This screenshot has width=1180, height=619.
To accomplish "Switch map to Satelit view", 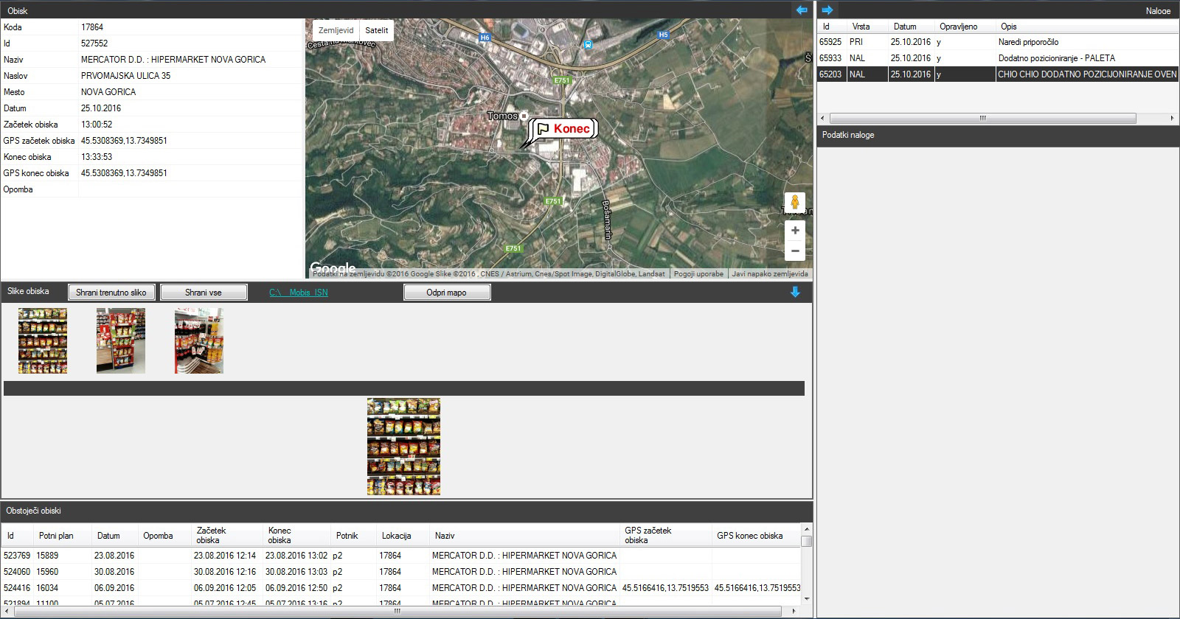I will [x=376, y=30].
